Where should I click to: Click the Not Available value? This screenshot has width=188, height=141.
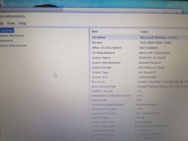coord(149,48)
